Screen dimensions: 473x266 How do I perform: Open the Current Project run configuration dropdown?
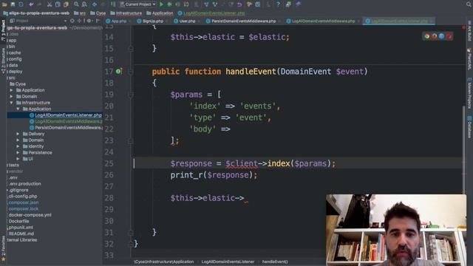pyautogui.click(x=137, y=4)
